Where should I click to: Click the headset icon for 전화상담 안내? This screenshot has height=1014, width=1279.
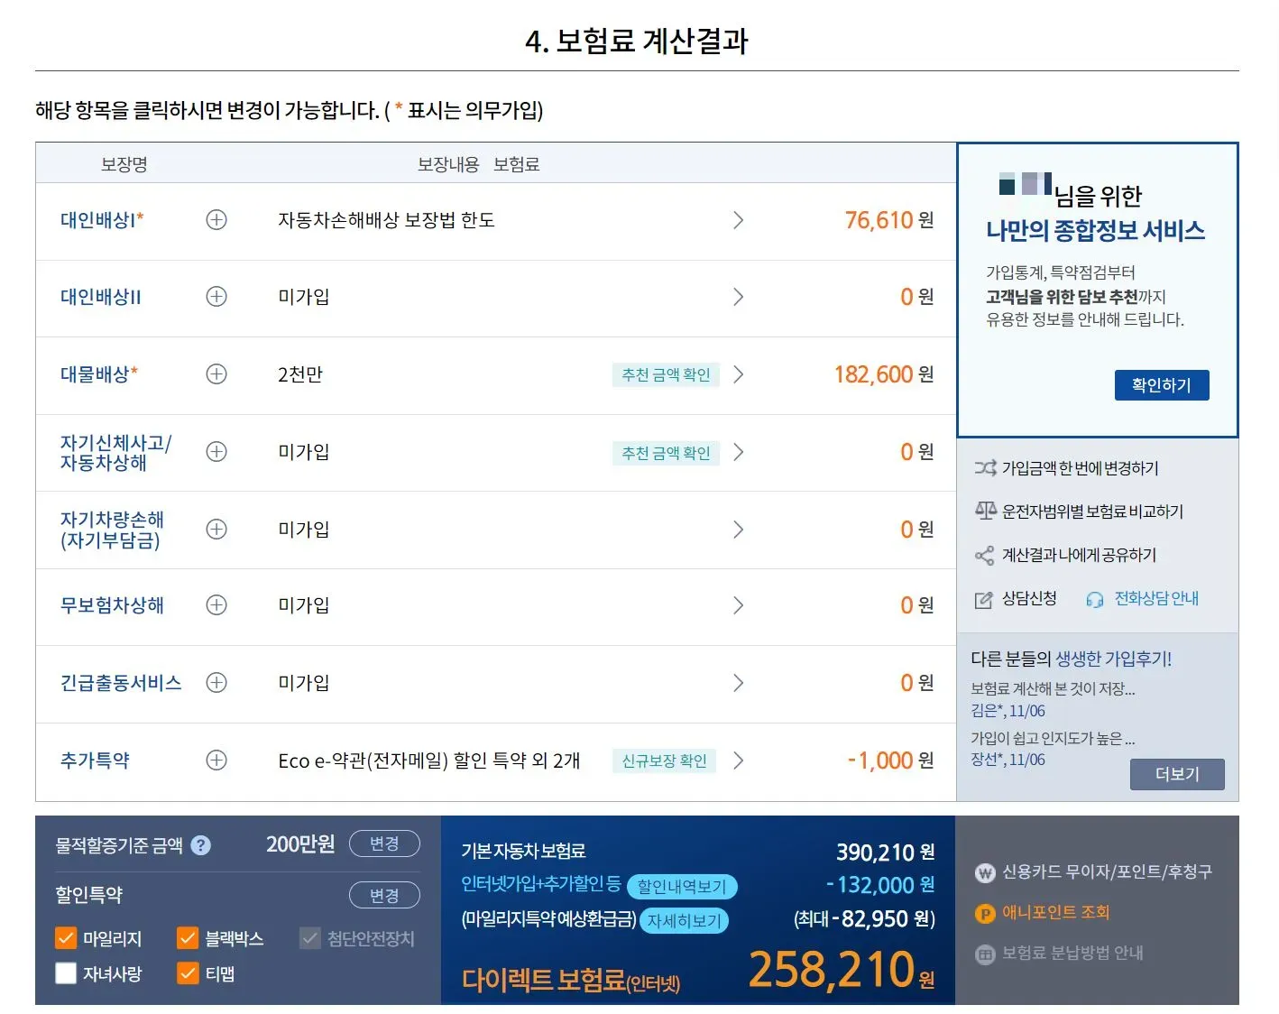[1095, 598]
